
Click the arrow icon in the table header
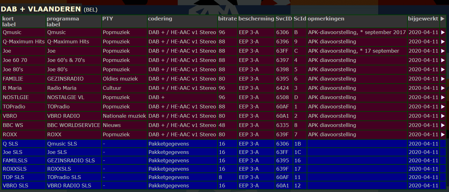click(443, 19)
